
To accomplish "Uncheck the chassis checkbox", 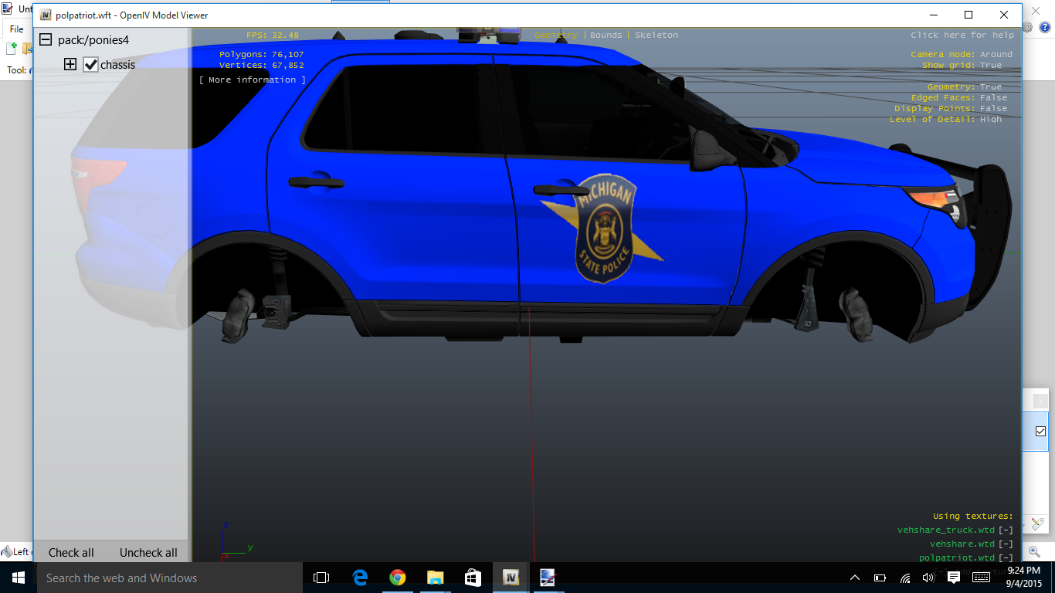I will 91,65.
